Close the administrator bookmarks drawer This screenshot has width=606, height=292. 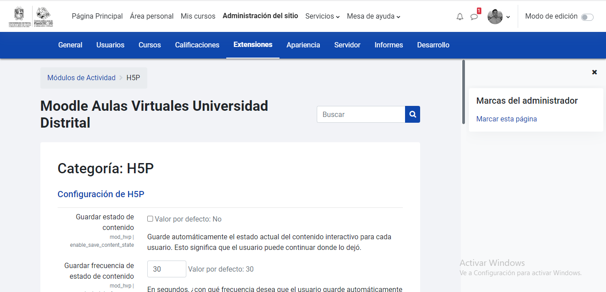[x=594, y=72]
